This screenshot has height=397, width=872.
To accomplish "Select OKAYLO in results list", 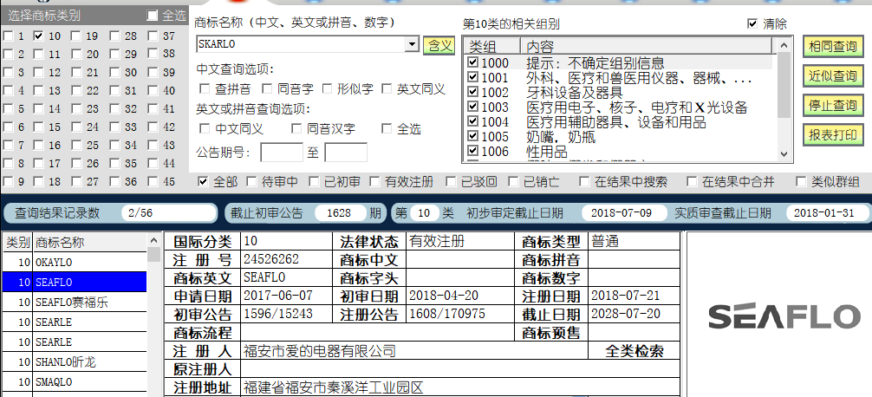I will tap(75, 262).
